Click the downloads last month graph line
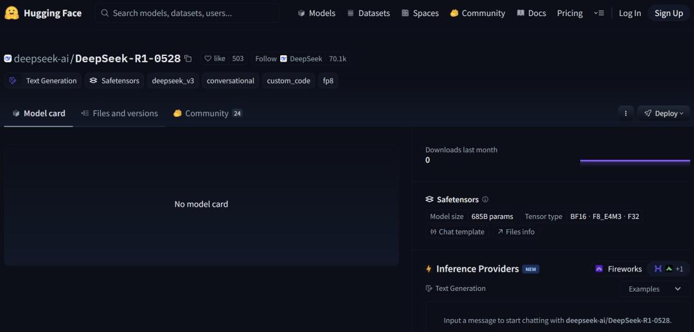This screenshot has width=694, height=332. coord(635,161)
